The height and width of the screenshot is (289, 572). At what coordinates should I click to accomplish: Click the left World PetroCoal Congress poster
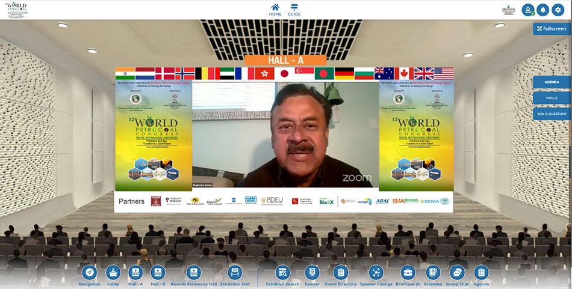154,135
